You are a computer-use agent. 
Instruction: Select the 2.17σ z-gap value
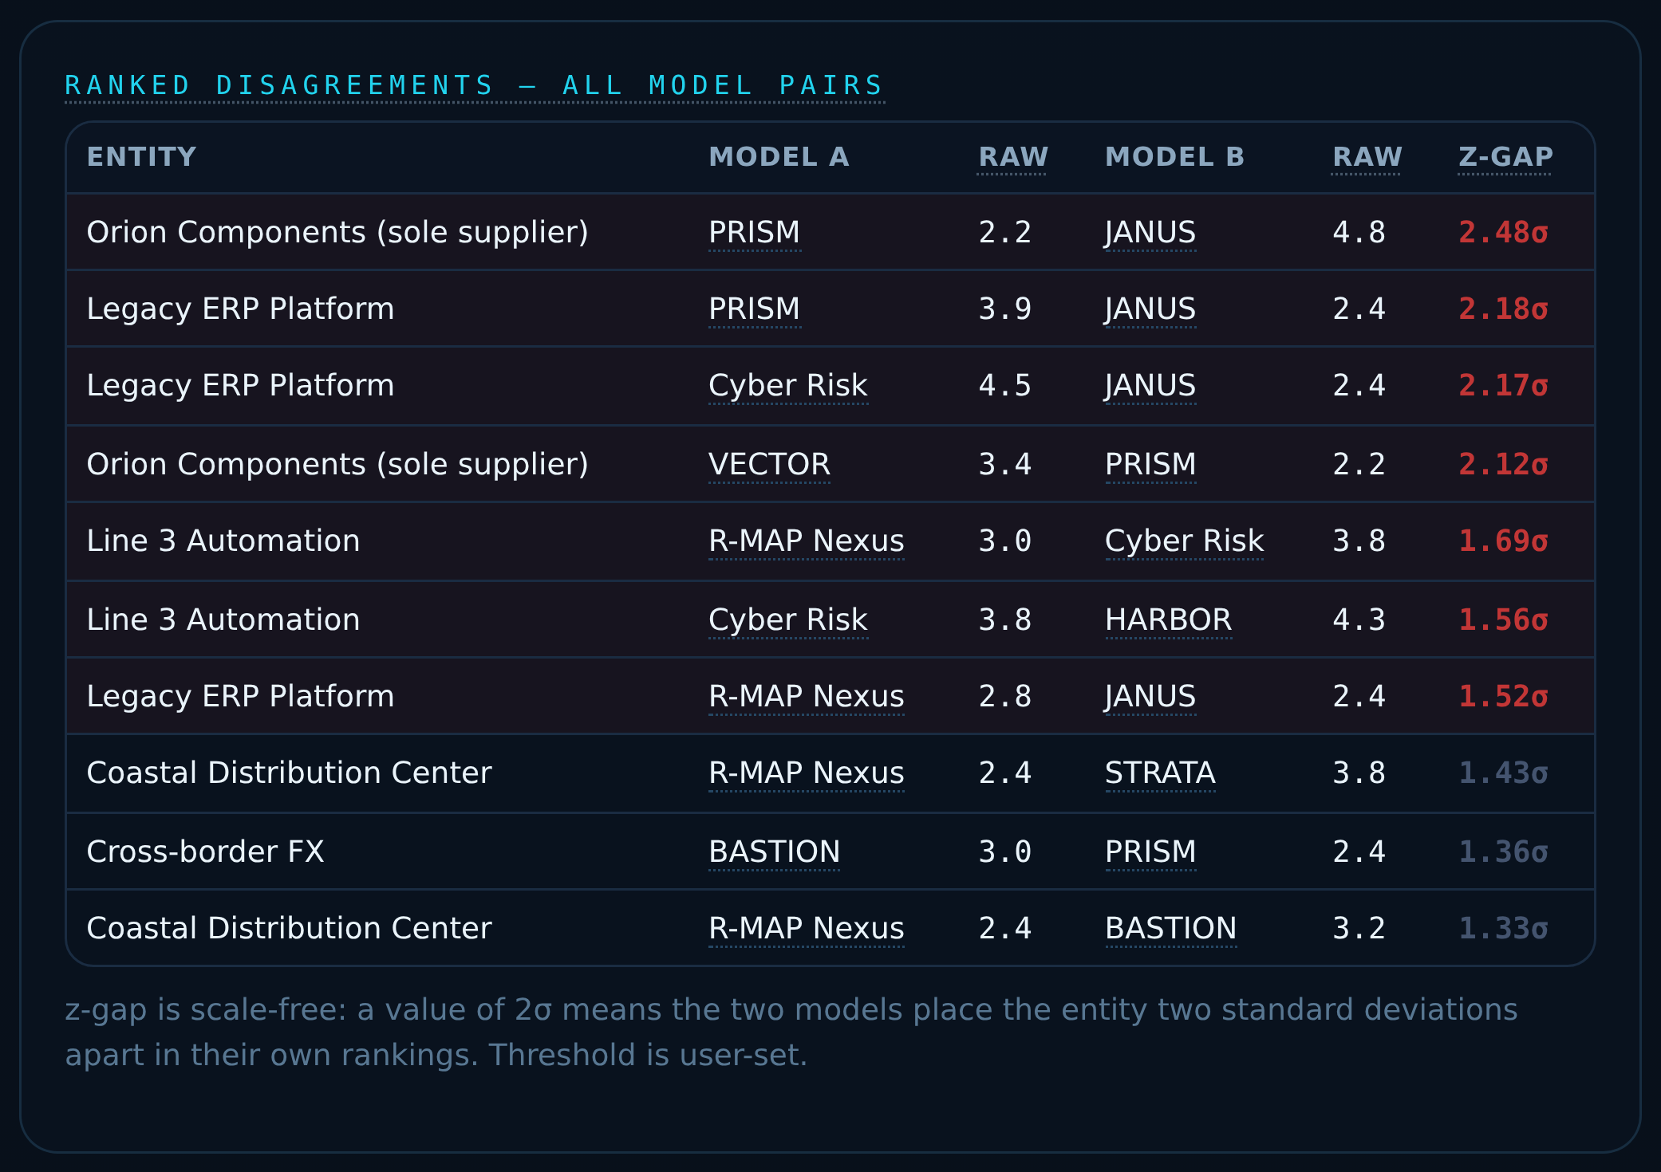pos(1503,386)
